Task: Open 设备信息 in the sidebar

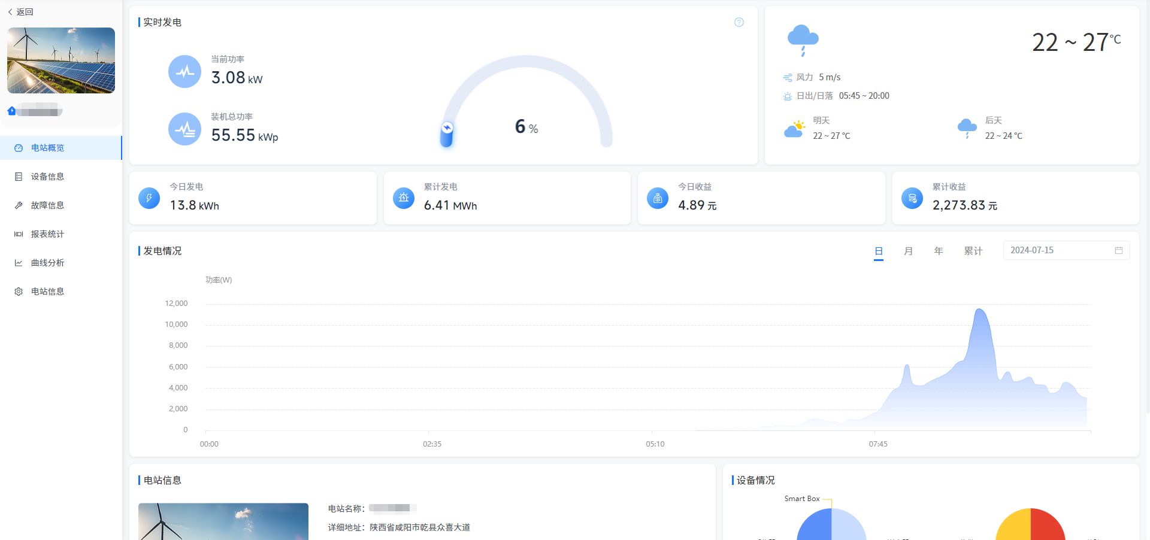Action: tap(47, 177)
